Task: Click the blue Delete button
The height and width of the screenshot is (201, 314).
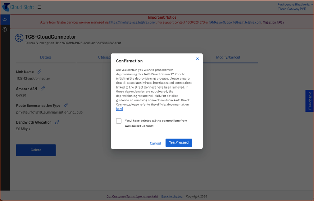Action: tap(36, 150)
